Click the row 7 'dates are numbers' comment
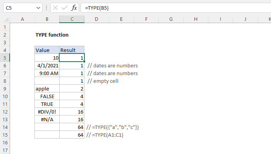Image resolution: width=271 pixels, height=154 pixels. [x=113, y=74]
